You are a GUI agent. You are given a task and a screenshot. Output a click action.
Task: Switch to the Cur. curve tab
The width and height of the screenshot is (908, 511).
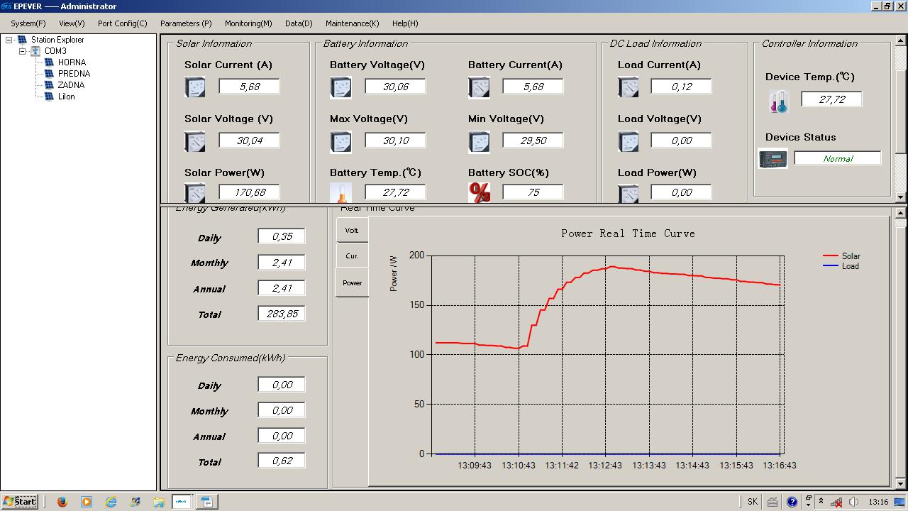coord(352,256)
